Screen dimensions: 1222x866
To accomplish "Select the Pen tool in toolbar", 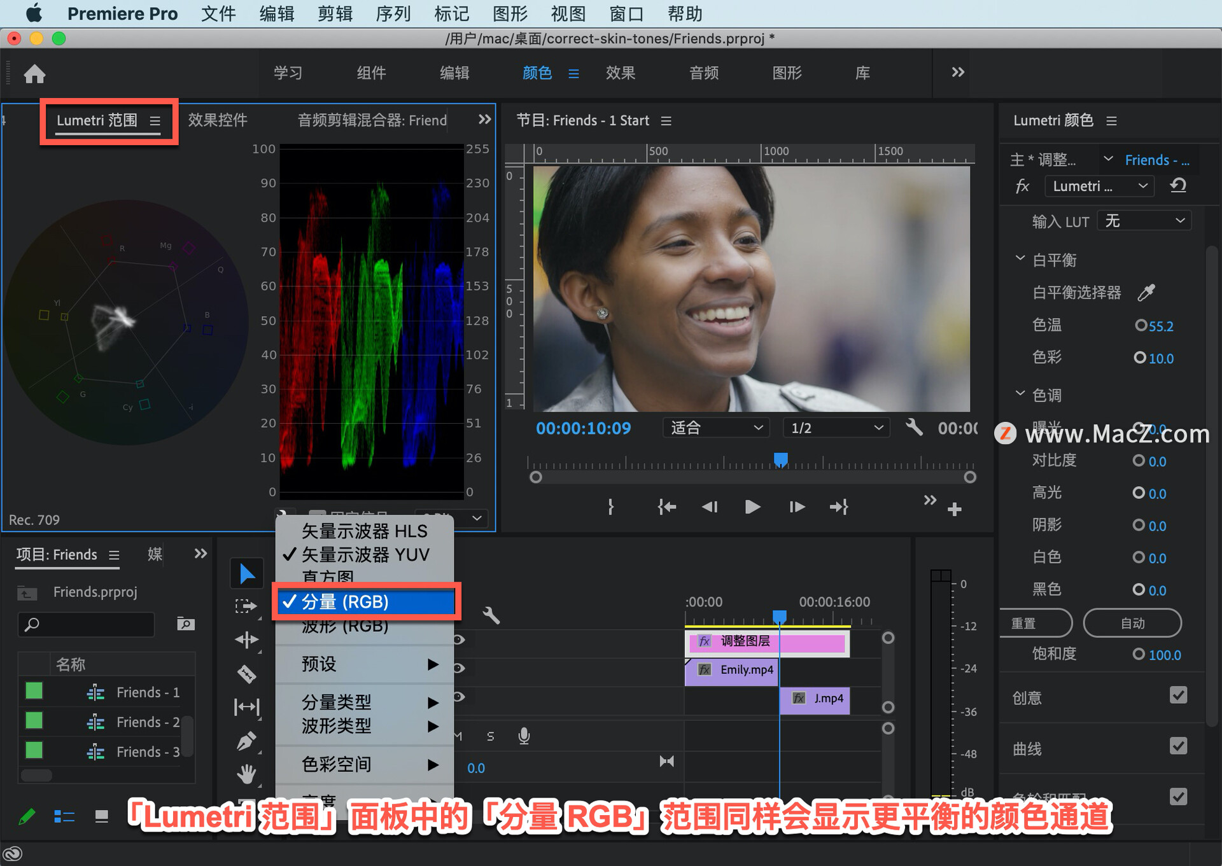I will [x=246, y=741].
